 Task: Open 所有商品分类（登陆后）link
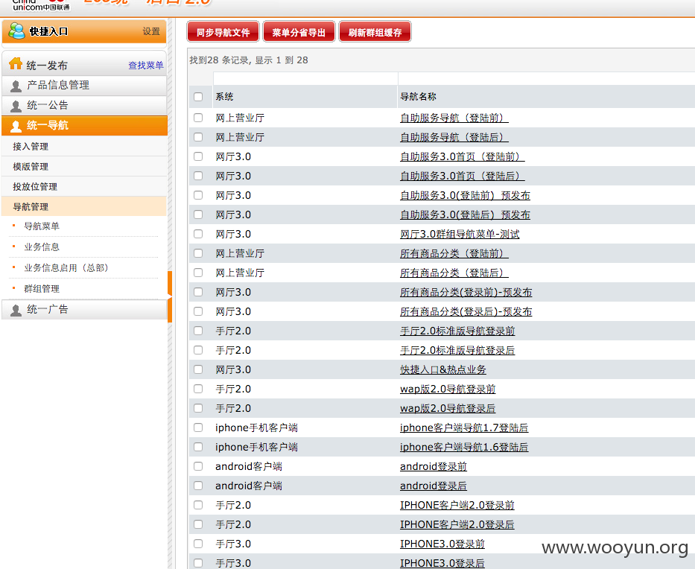(x=454, y=273)
